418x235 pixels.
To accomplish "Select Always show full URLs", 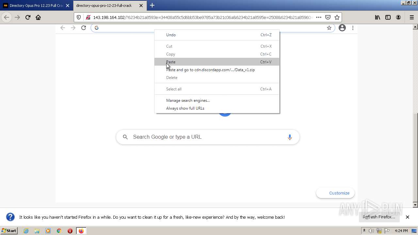I will [217, 108].
